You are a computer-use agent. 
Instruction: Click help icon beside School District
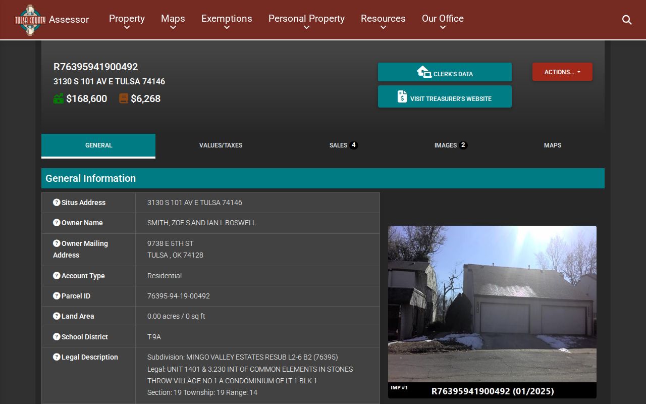tap(57, 337)
